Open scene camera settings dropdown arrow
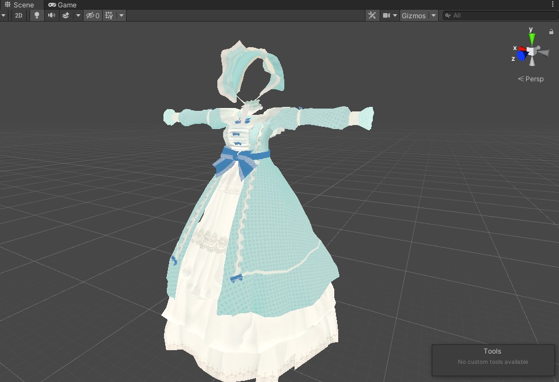 pyautogui.click(x=394, y=15)
